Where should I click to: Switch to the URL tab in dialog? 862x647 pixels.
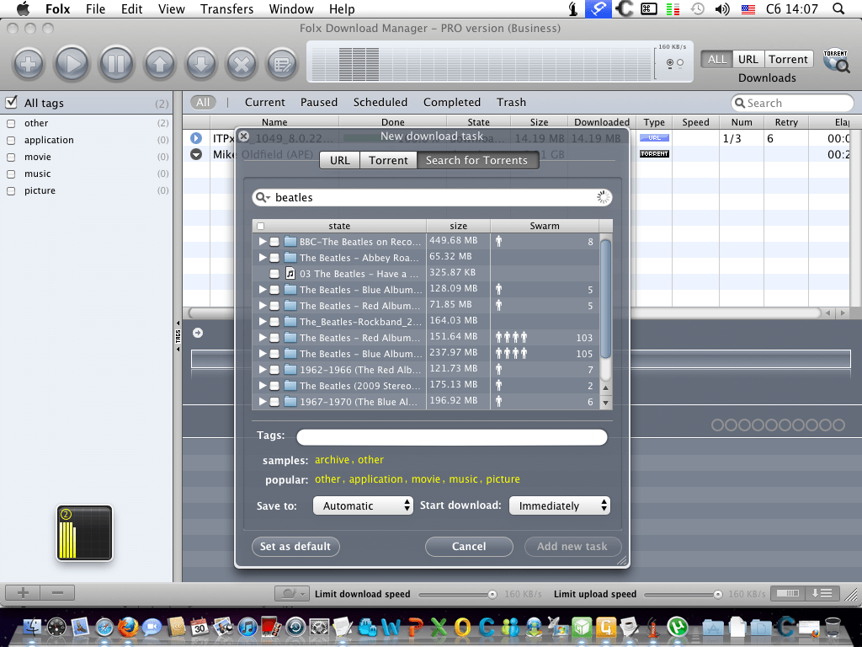(340, 160)
